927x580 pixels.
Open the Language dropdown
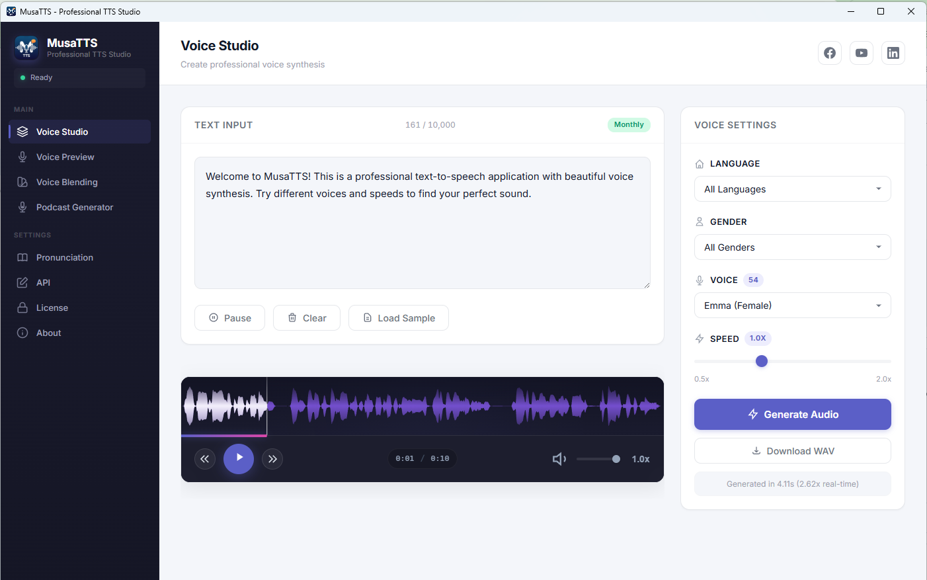tap(792, 188)
